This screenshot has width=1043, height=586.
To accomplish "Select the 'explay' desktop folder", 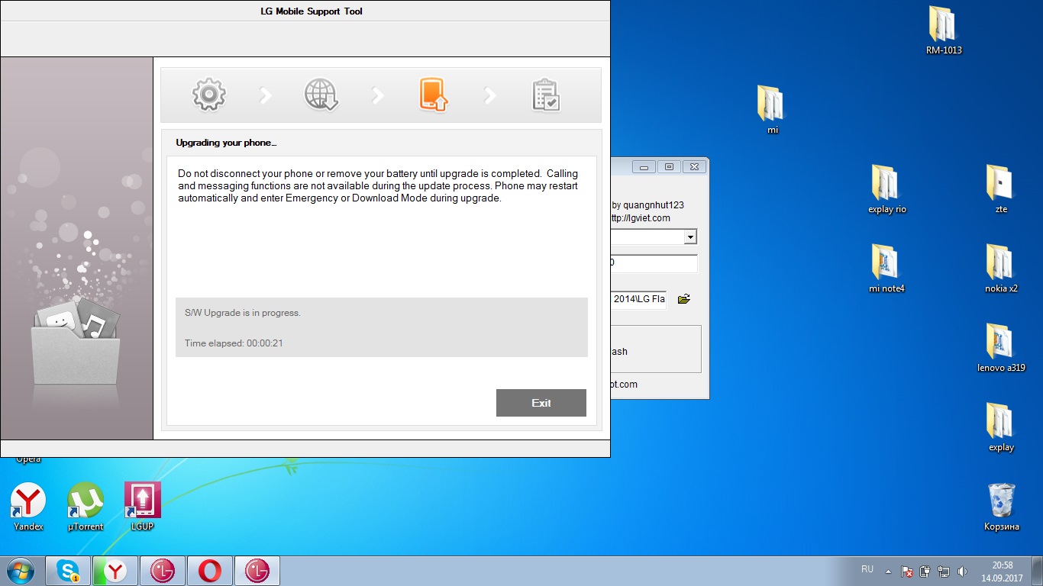I will pyautogui.click(x=1001, y=427).
